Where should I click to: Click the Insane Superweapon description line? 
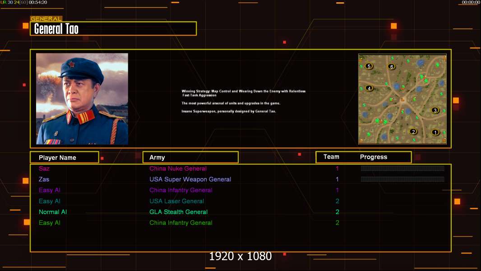point(228,111)
